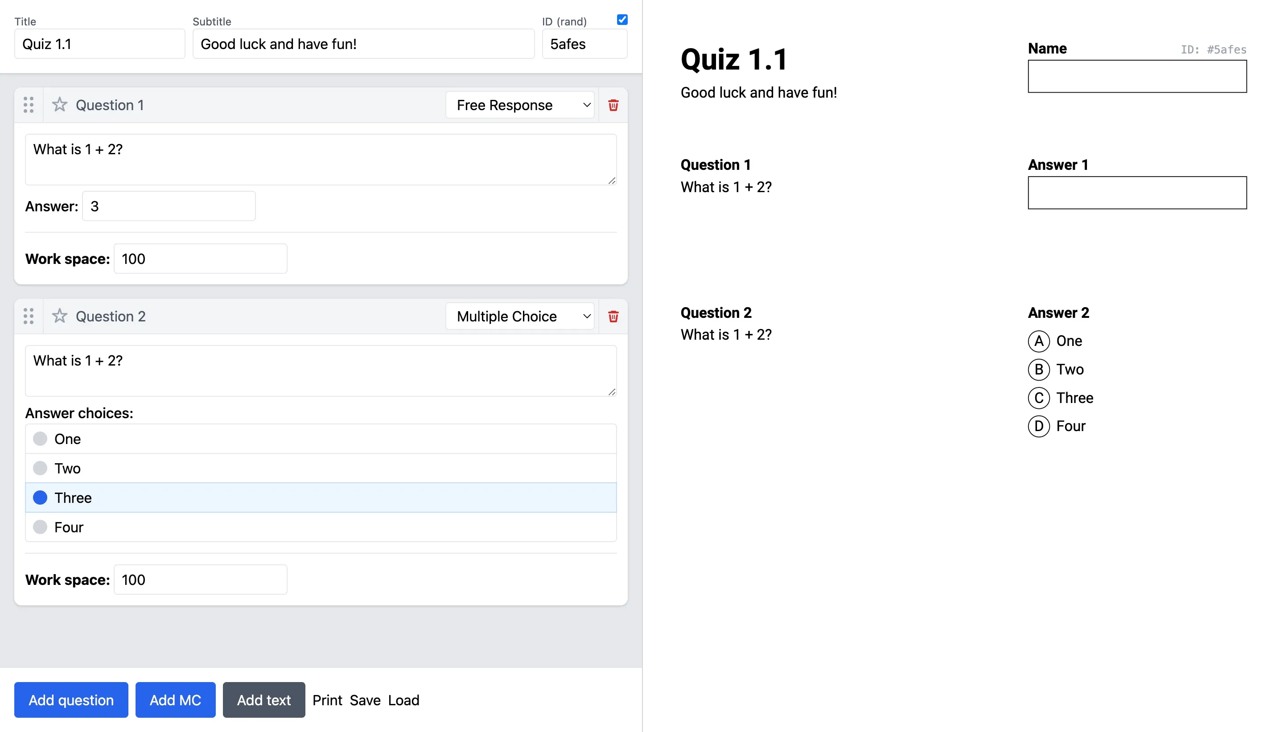
Task: Click the drag handle icon for Question 1
Action: tap(28, 104)
